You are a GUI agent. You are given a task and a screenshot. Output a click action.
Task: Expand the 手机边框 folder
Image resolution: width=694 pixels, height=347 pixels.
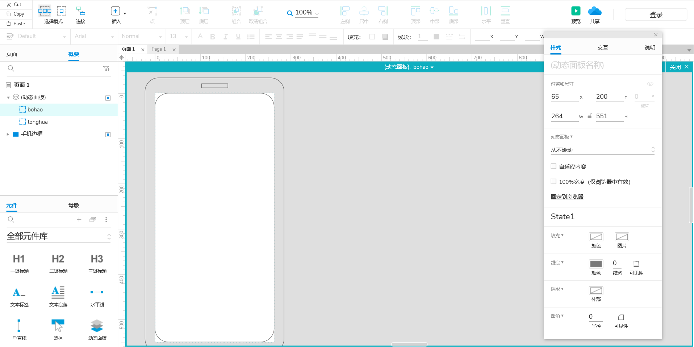(x=8, y=134)
